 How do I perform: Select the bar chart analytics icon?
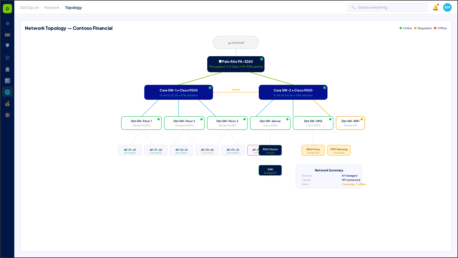pos(7,81)
